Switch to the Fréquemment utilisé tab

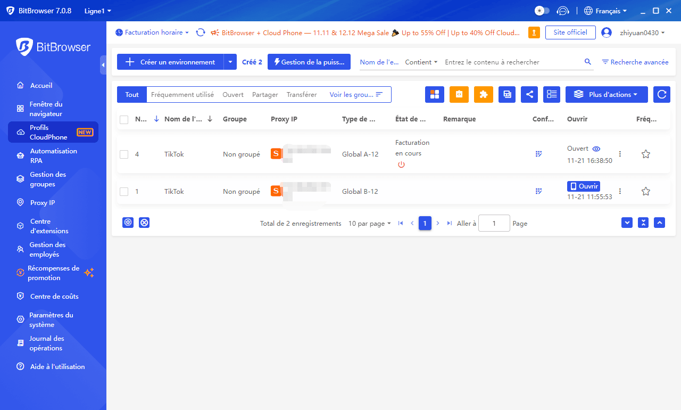(182, 94)
